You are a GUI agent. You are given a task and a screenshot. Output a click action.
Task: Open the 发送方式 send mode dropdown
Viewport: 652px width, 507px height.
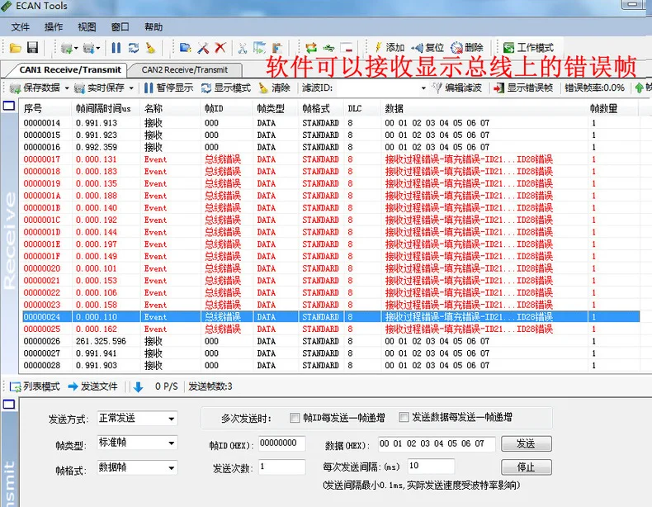[172, 419]
